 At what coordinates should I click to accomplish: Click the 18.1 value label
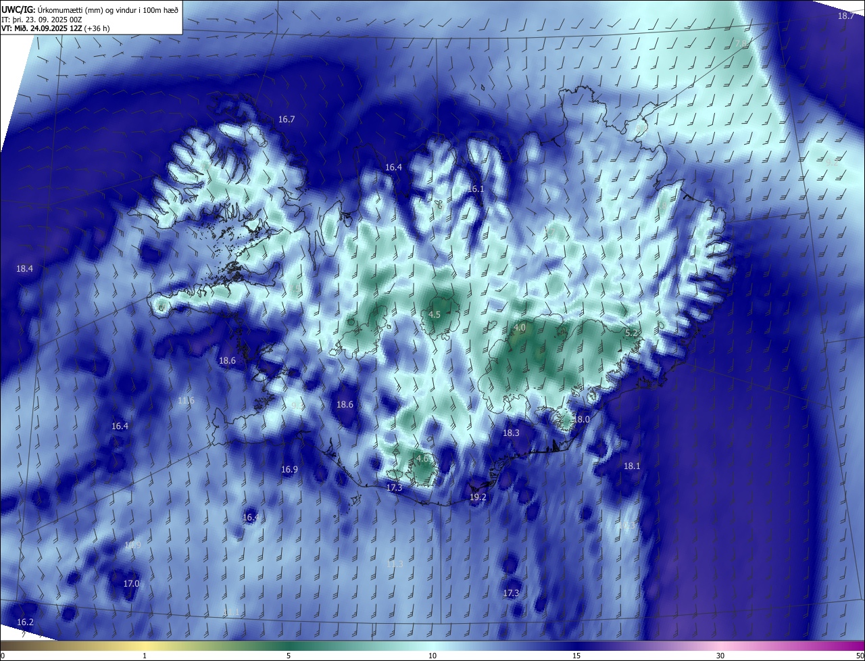point(631,466)
